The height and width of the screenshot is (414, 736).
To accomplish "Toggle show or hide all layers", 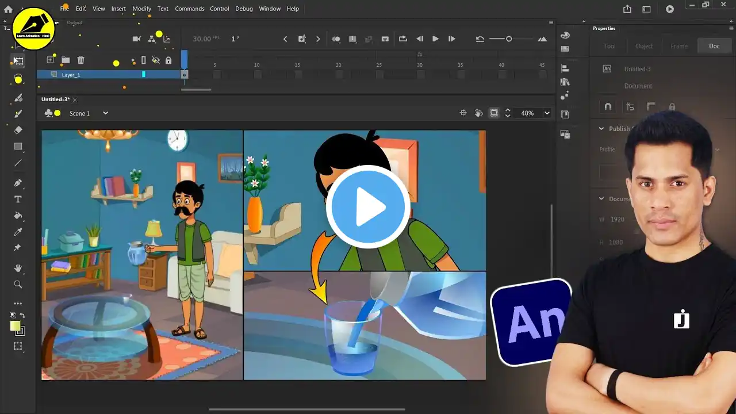I will 155,60.
